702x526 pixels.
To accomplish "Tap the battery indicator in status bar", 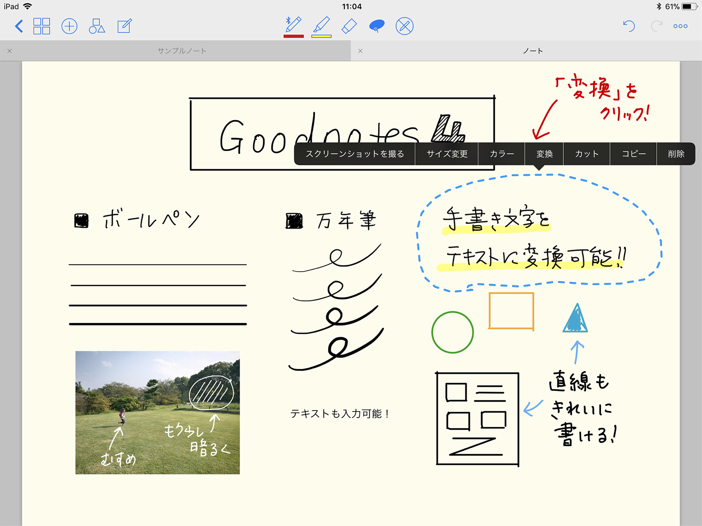I will click(689, 7).
